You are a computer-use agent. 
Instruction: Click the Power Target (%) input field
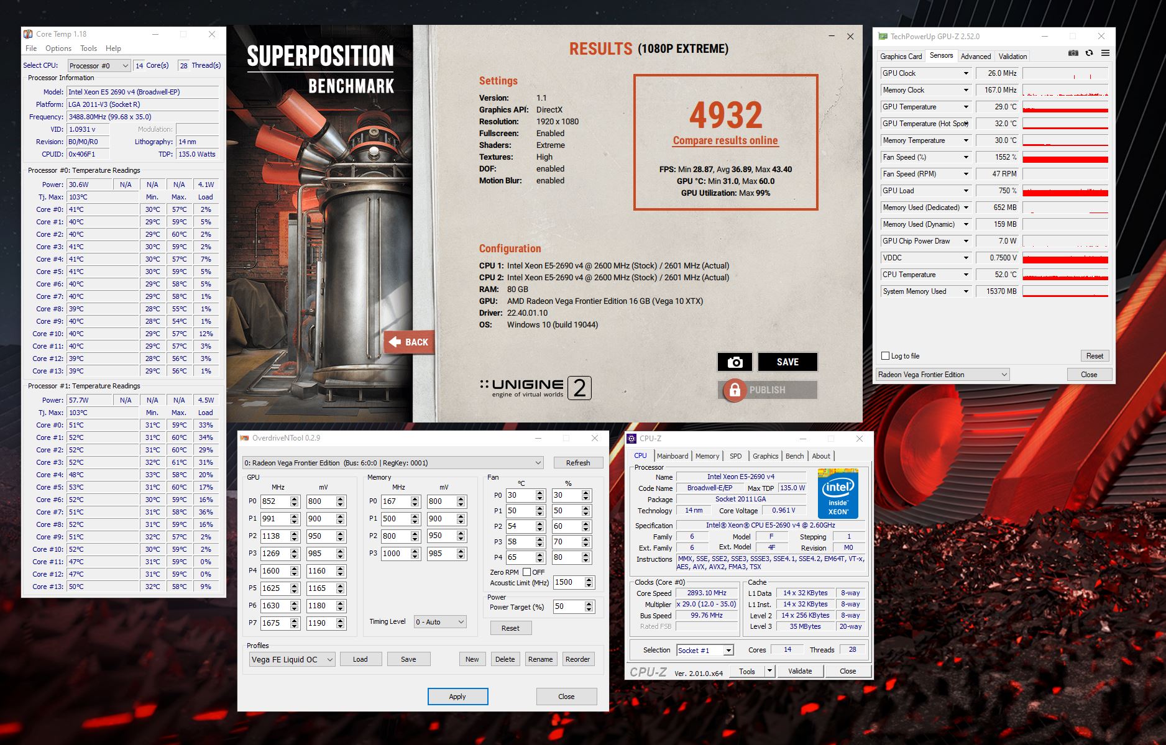tap(567, 606)
